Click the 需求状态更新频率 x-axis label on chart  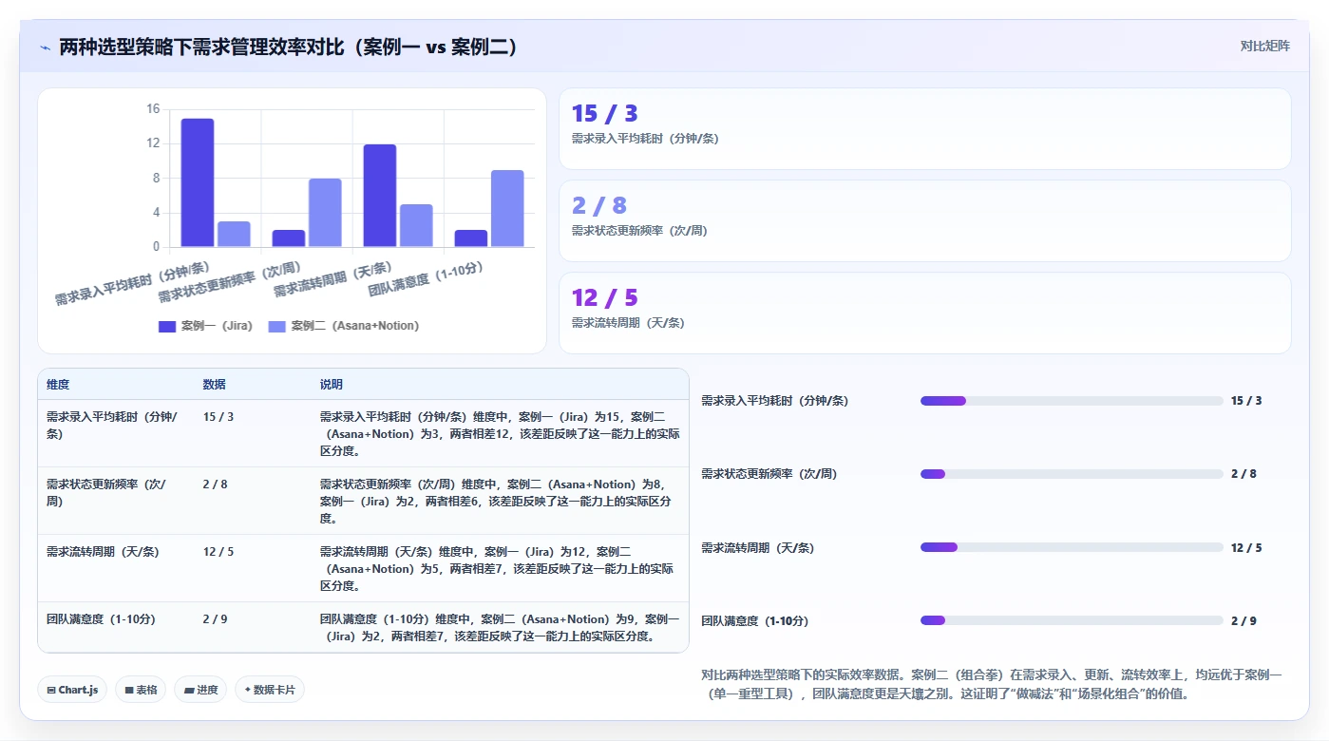(230, 281)
